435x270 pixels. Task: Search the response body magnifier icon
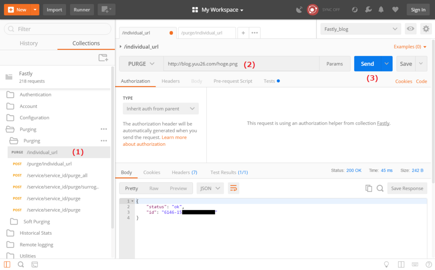click(x=380, y=188)
